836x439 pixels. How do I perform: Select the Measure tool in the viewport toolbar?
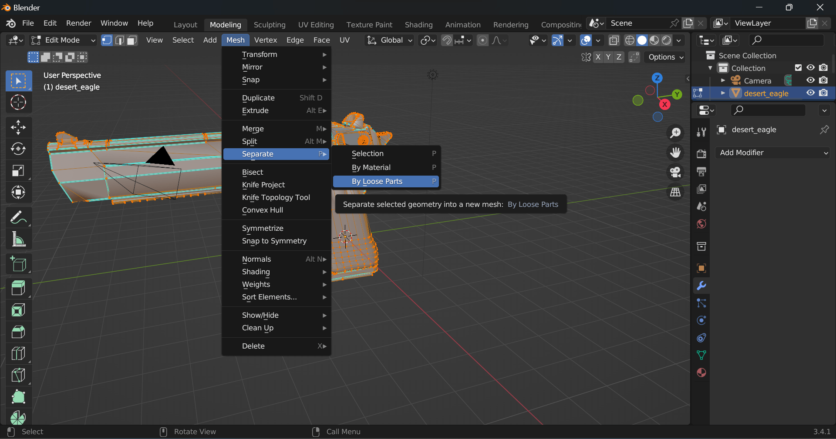pos(18,239)
